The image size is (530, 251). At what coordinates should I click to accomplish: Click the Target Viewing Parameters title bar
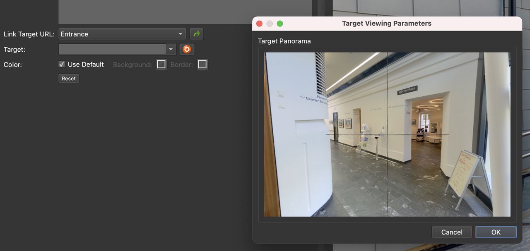coord(386,23)
